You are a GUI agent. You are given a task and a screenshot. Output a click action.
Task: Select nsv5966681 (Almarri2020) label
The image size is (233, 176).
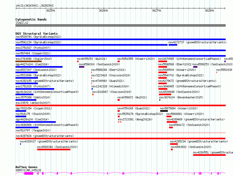click(x=185, y=114)
